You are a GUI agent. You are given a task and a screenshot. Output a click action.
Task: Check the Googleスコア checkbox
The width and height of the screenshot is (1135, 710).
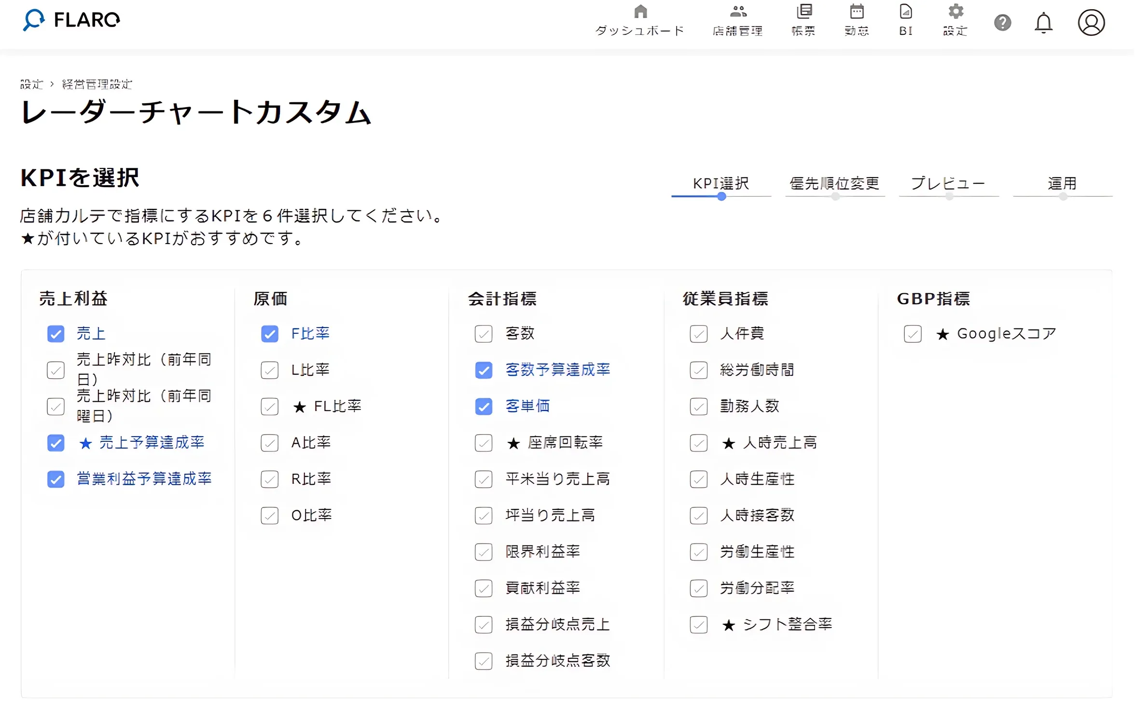[913, 334]
